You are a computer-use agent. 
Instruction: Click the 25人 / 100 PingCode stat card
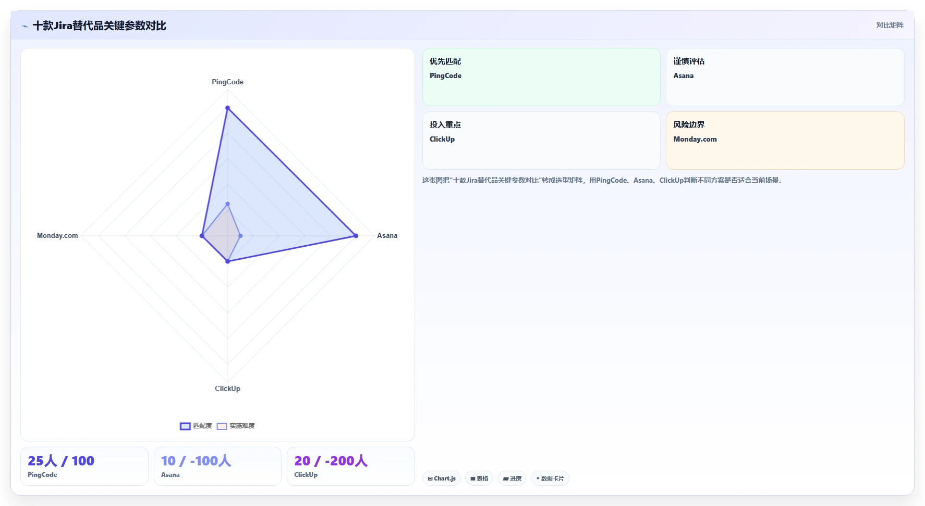(x=84, y=466)
